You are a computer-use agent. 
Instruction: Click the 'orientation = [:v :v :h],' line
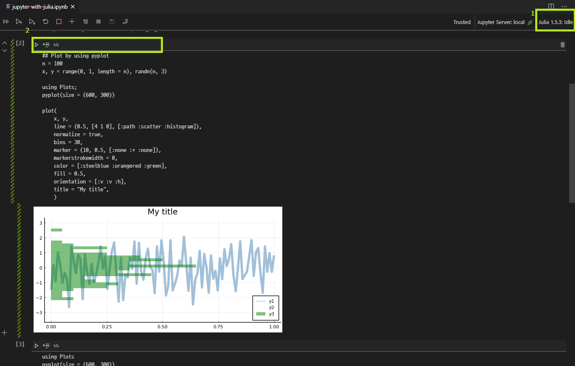[90, 181]
